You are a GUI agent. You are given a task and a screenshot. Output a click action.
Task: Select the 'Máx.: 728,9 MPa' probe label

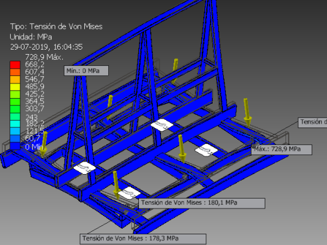coord(282,150)
